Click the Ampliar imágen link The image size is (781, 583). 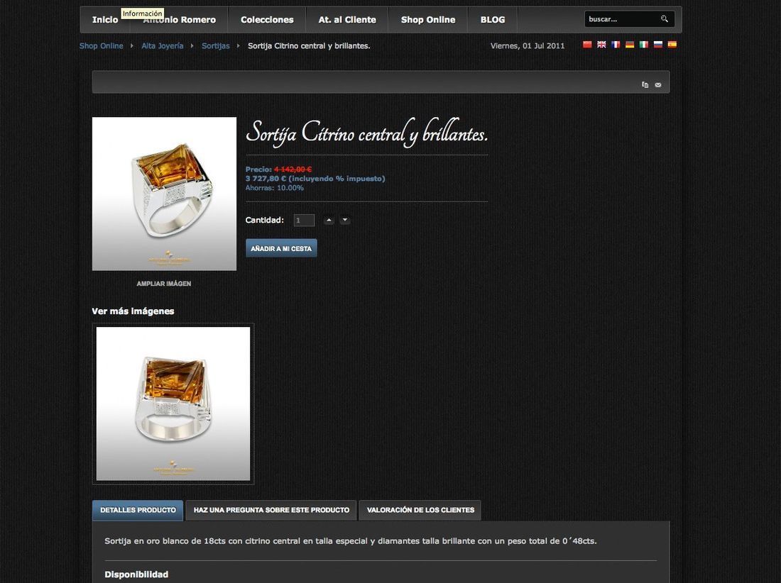164,284
